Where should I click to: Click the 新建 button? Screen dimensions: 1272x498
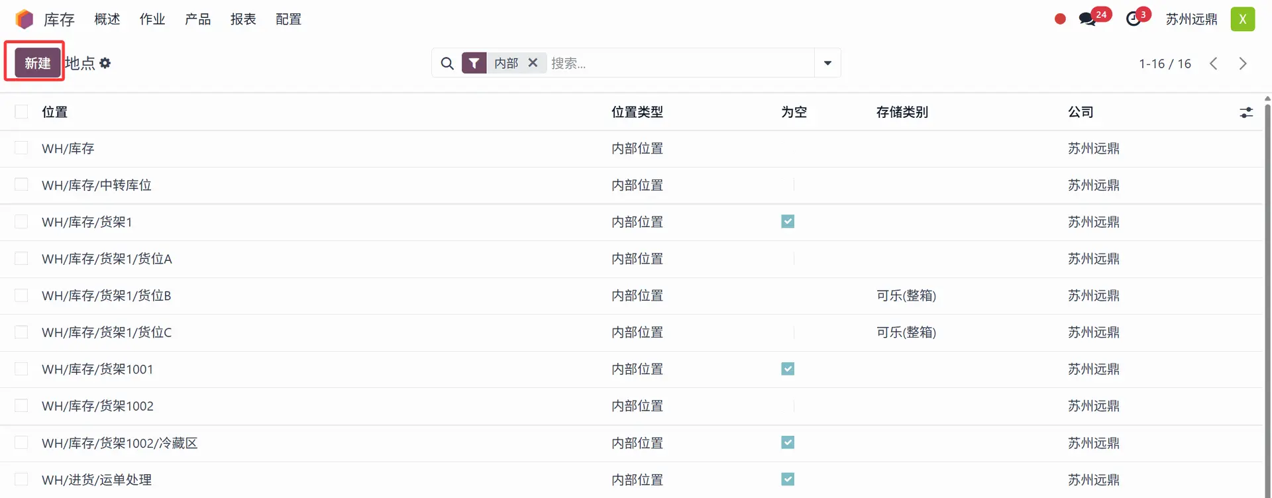point(38,63)
